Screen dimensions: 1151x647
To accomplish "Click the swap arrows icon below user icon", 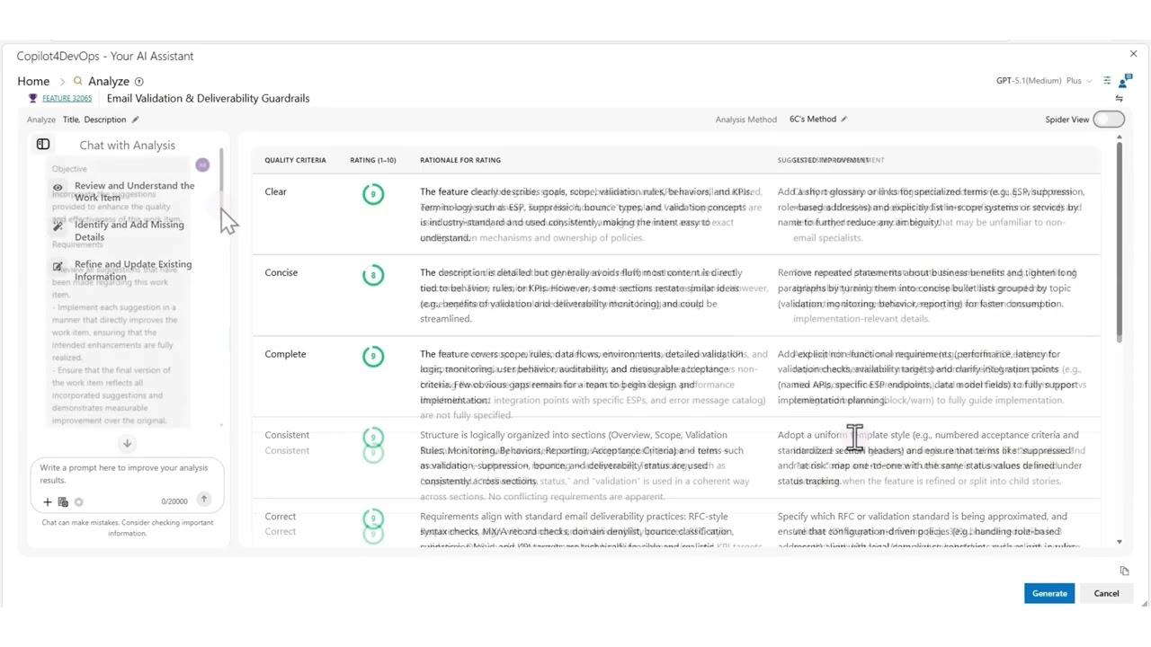I will coord(1120,99).
